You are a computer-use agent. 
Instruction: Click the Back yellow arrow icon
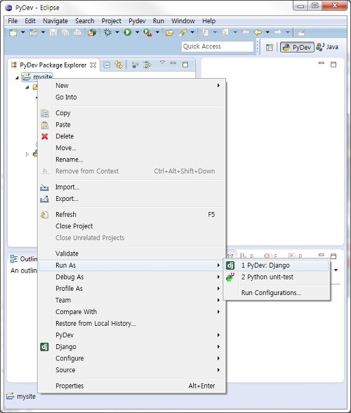258,32
